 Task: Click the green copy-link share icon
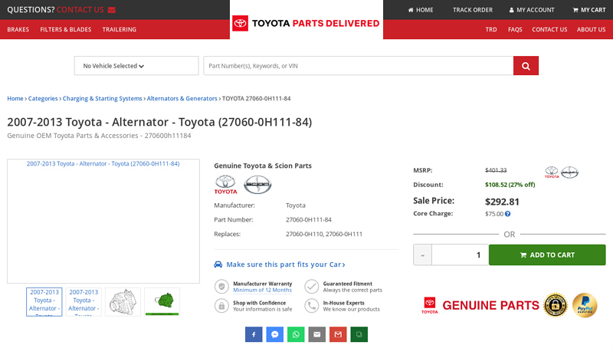point(359,334)
